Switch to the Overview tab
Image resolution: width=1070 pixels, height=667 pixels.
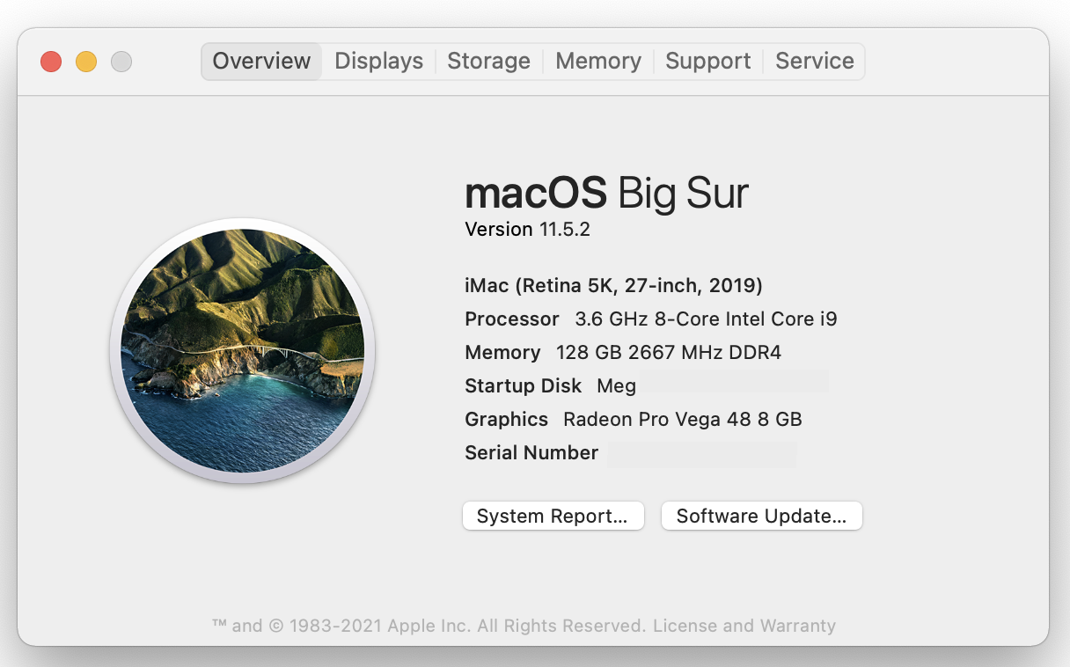tap(261, 62)
